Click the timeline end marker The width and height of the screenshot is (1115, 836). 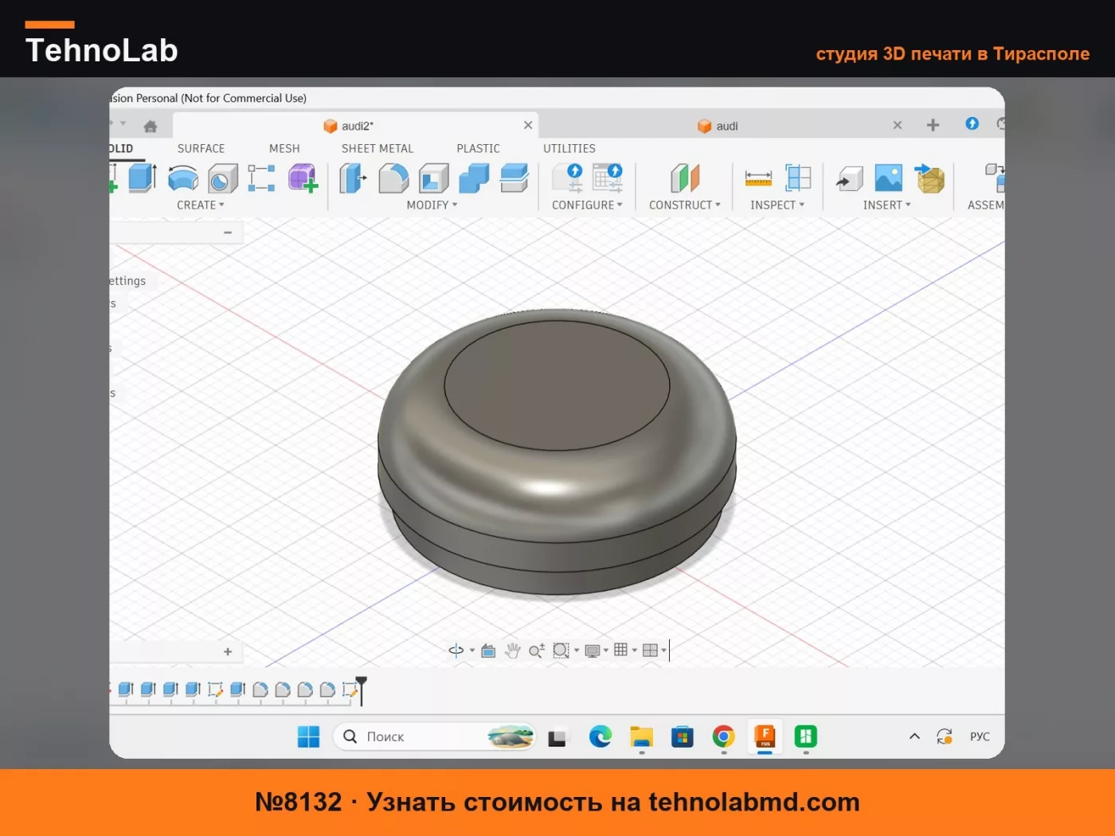(361, 690)
